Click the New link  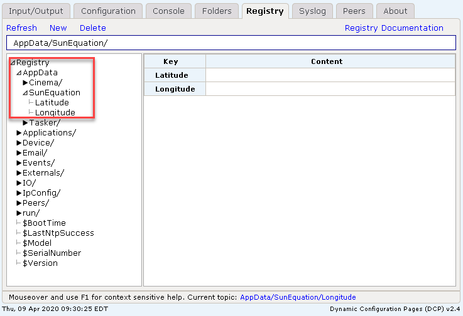tap(58, 28)
